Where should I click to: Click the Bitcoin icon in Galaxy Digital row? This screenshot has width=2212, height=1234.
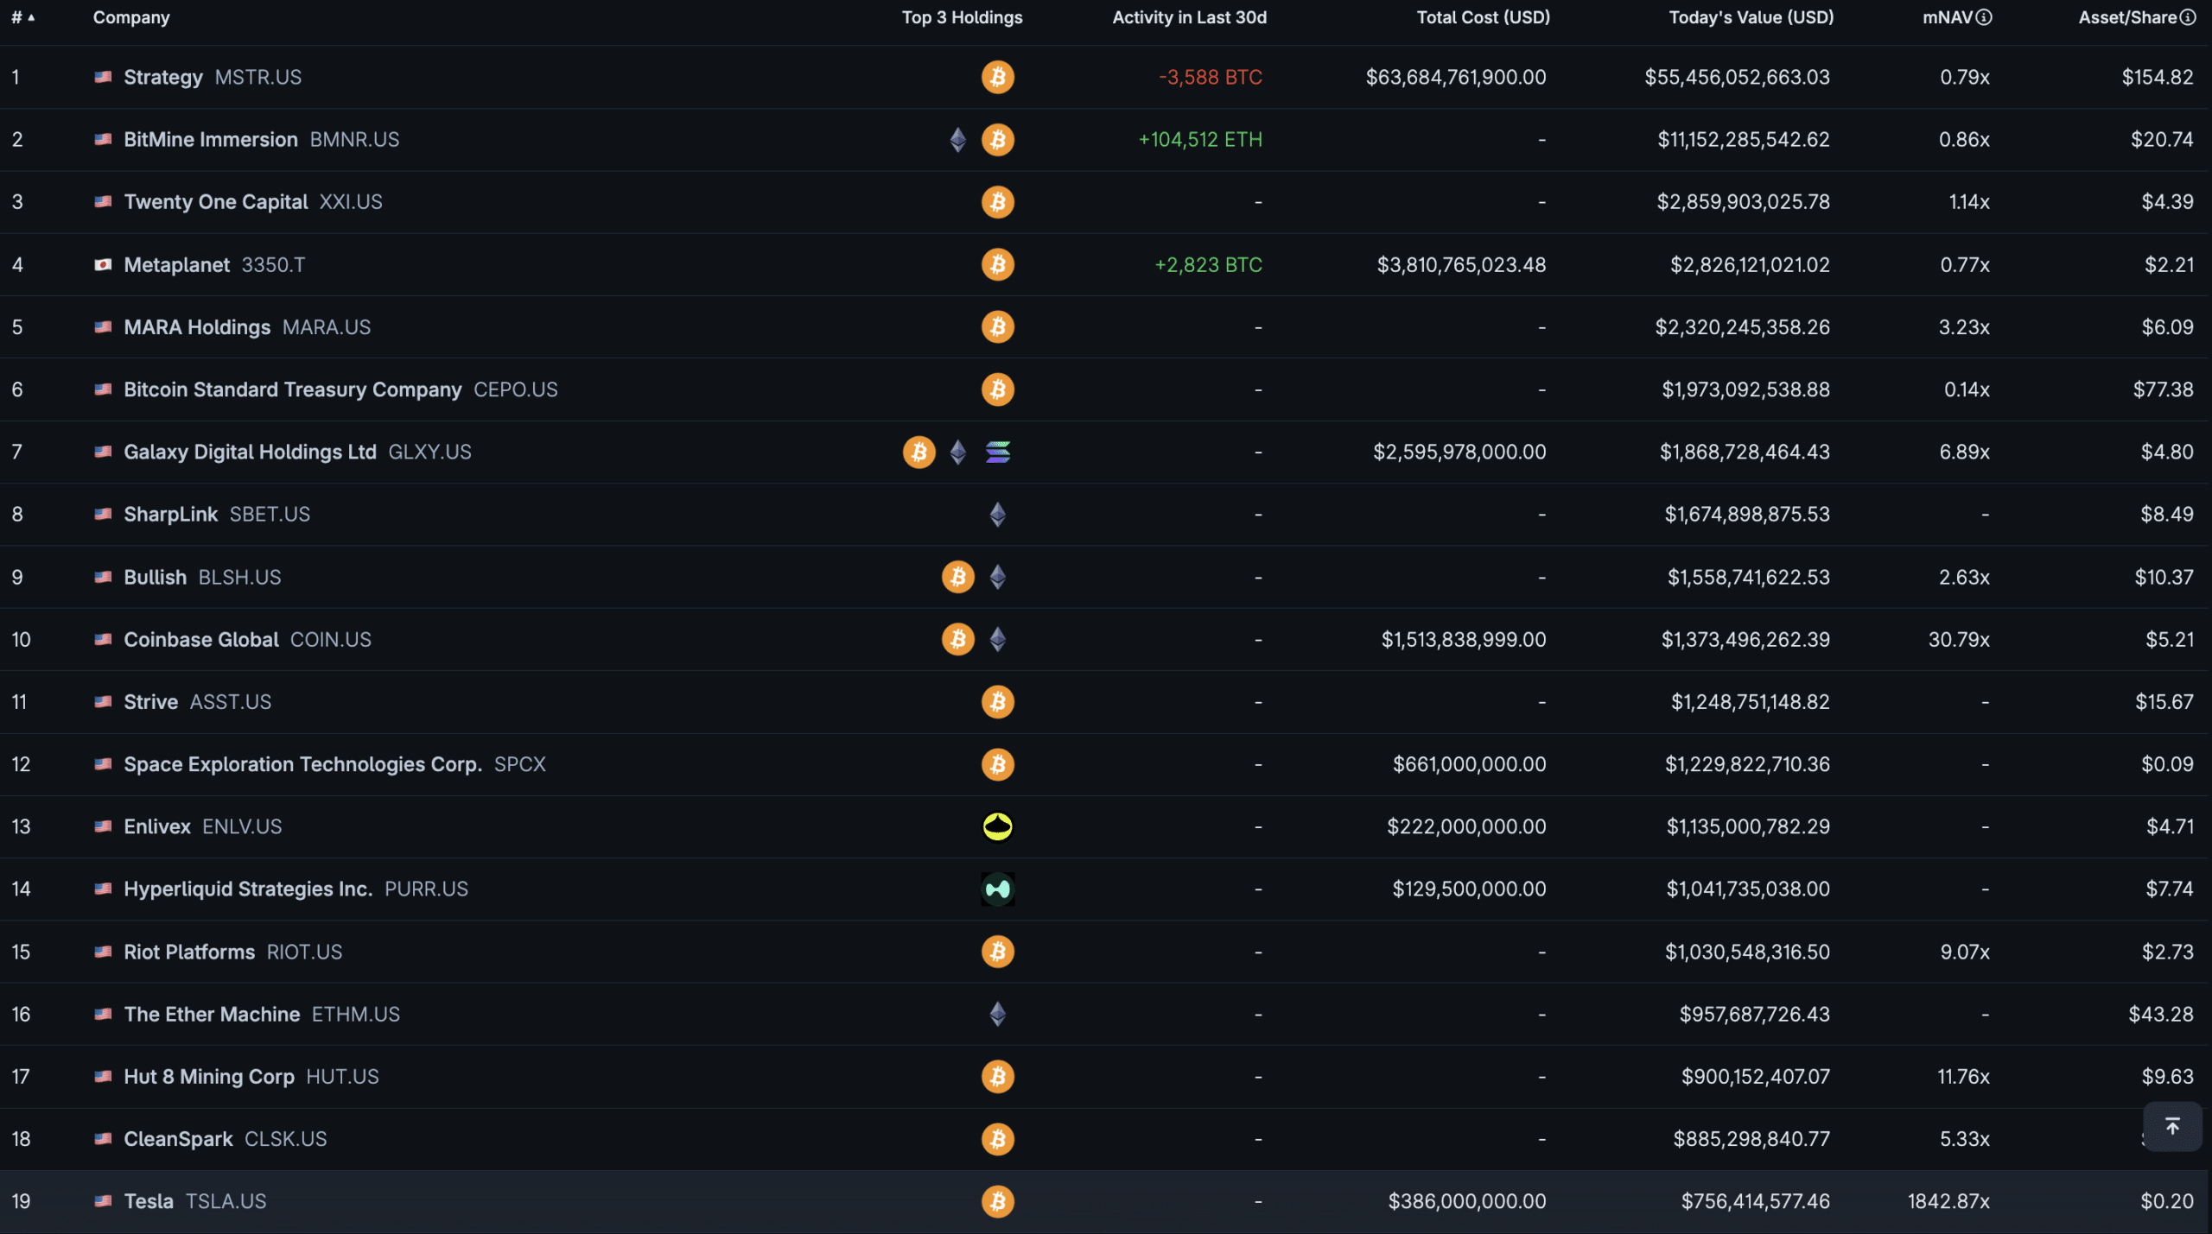coord(918,452)
